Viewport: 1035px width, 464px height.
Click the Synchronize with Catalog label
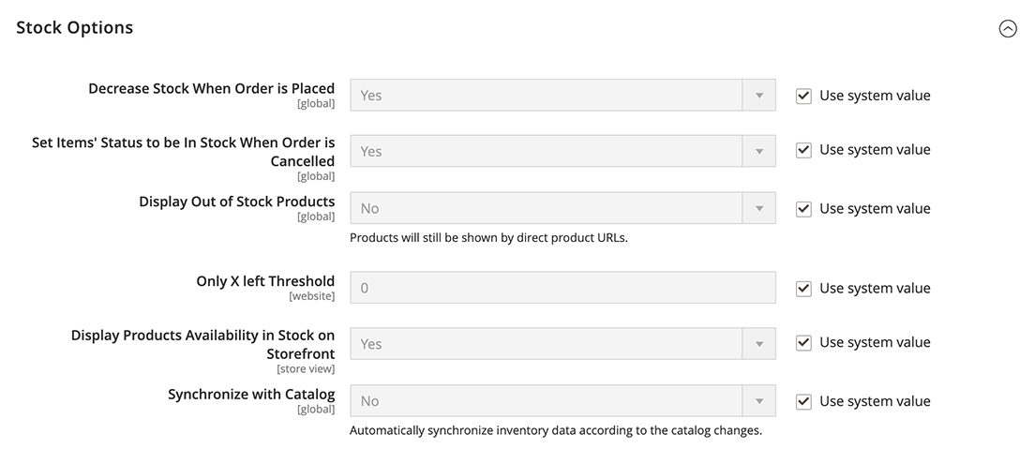(251, 394)
